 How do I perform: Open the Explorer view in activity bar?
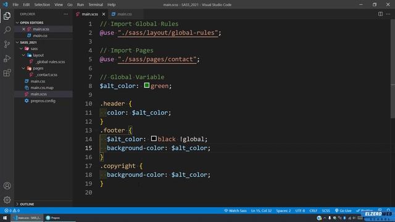(7, 16)
